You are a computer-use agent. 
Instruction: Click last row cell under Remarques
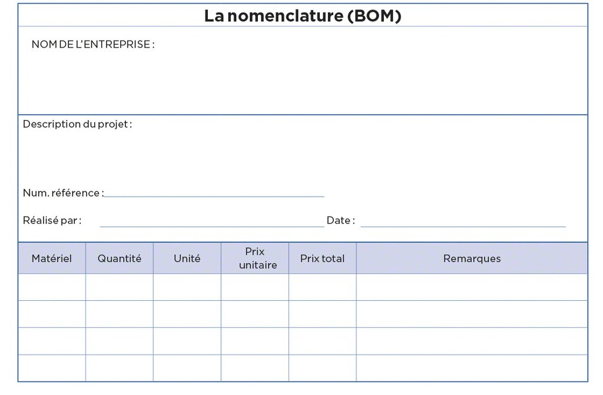(472, 368)
